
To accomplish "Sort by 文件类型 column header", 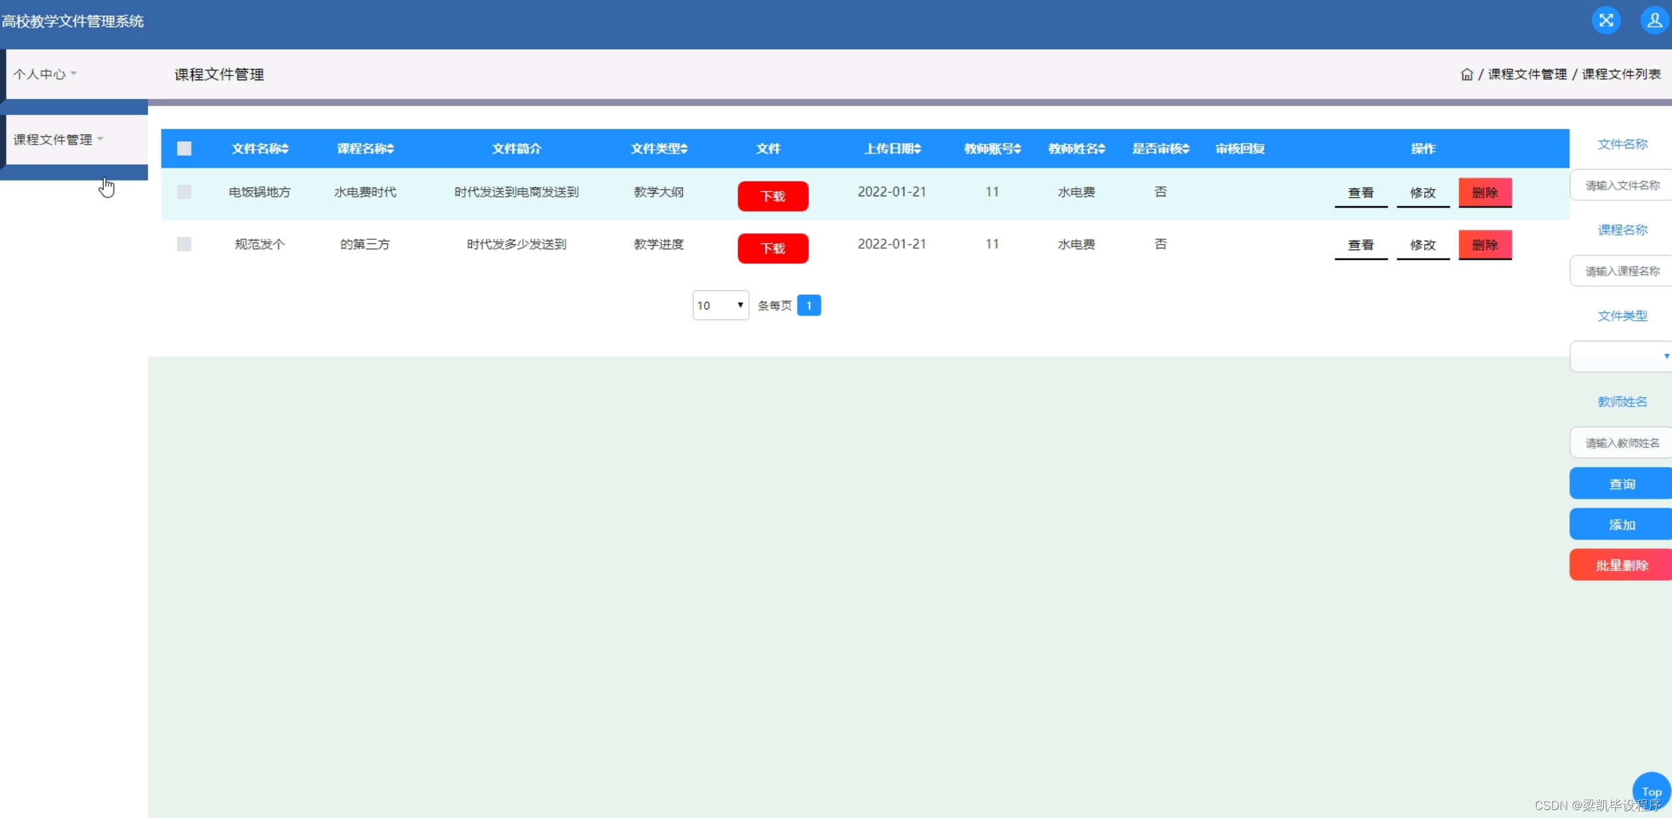I will (x=658, y=148).
